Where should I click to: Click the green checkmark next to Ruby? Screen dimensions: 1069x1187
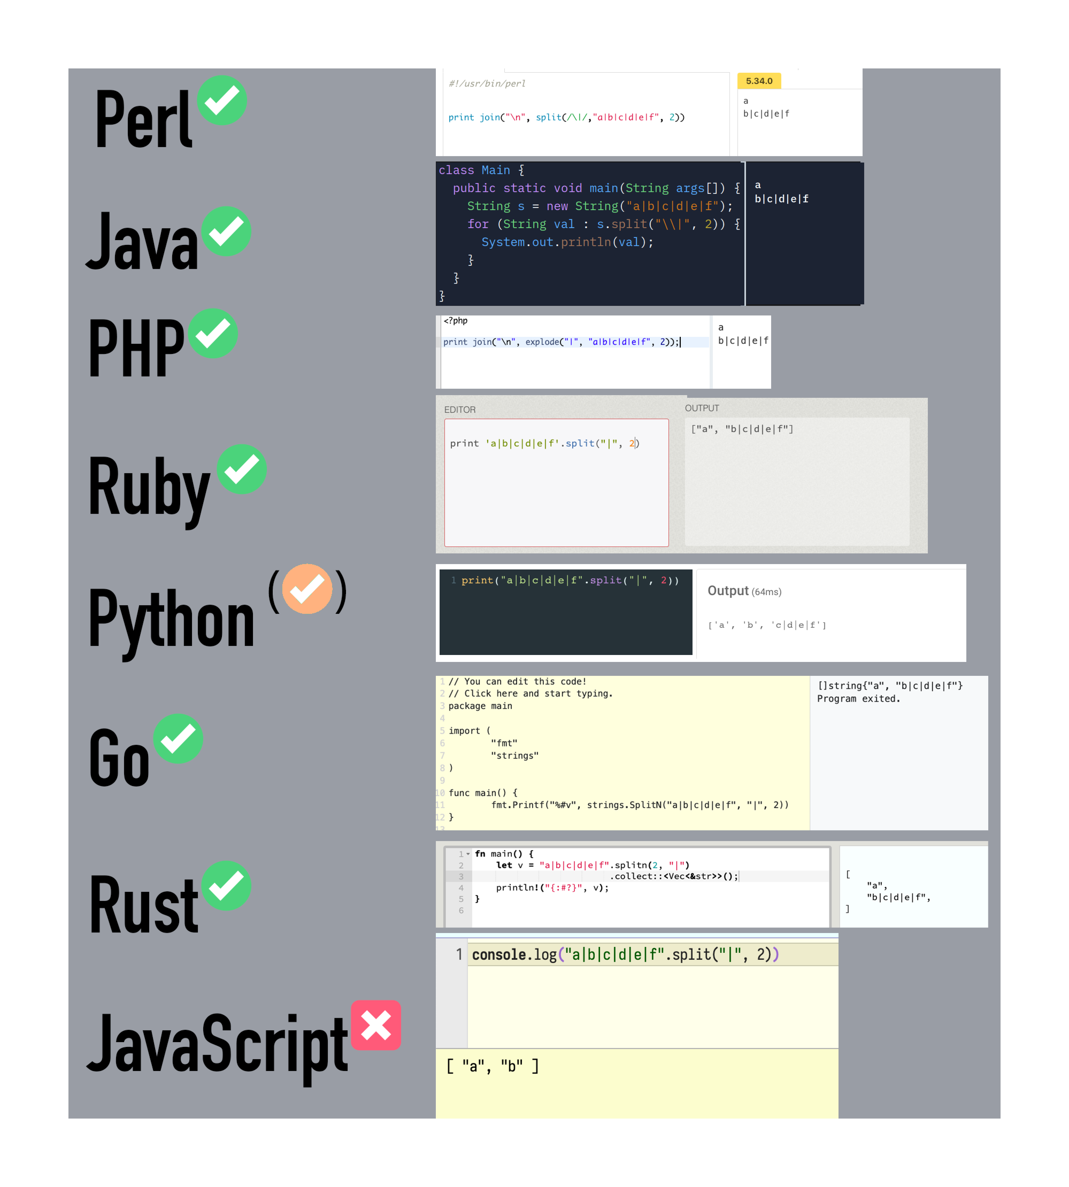(x=241, y=469)
